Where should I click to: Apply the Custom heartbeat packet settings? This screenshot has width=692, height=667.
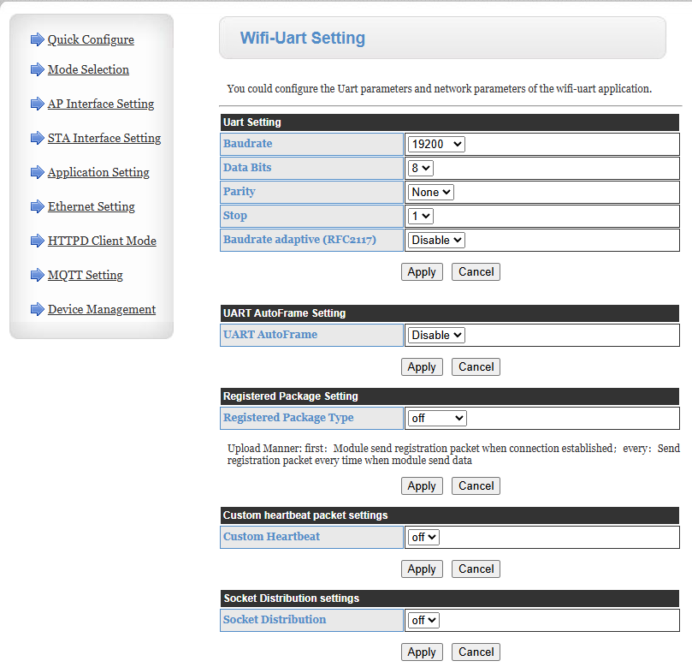click(422, 569)
